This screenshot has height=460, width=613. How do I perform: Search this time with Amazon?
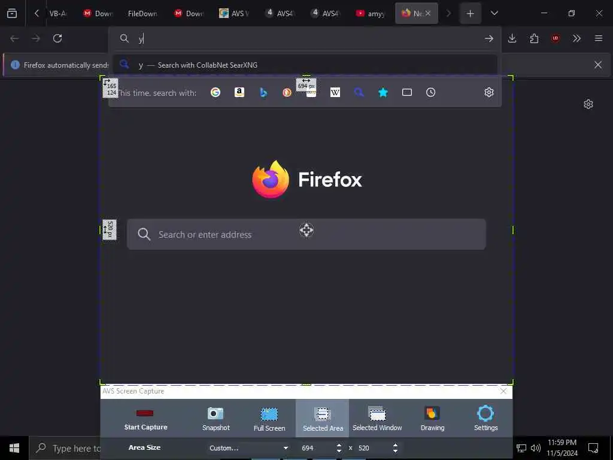(x=239, y=92)
